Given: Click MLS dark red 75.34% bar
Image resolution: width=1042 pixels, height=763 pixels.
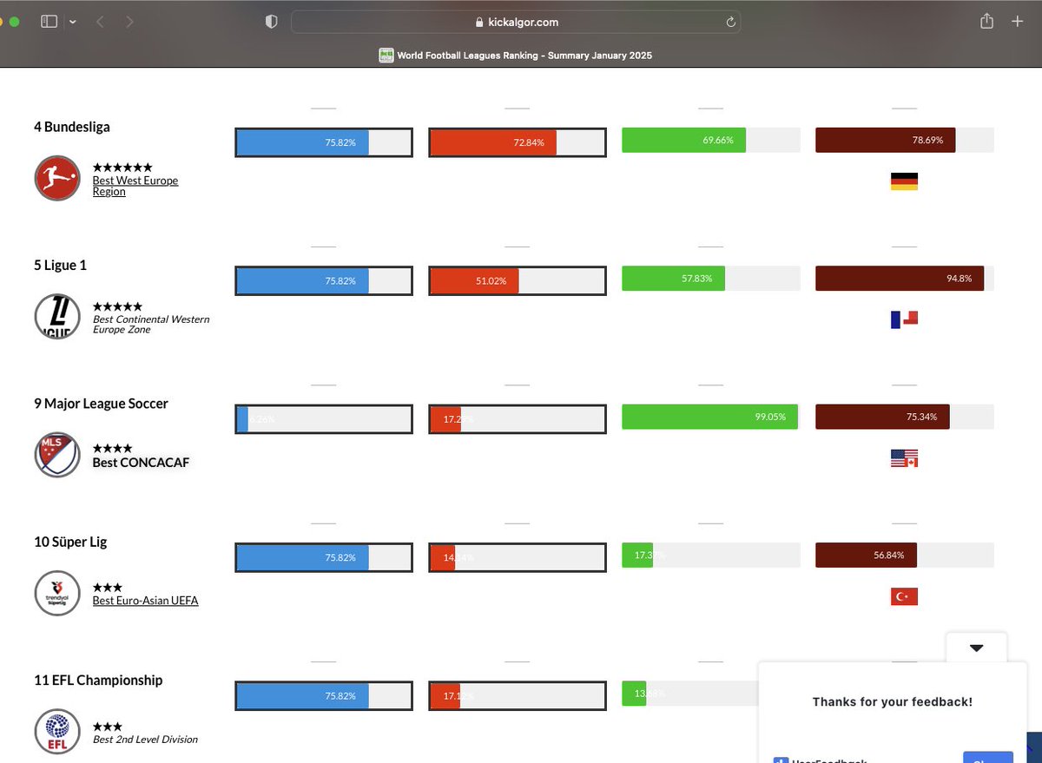Looking at the screenshot, I should pyautogui.click(x=905, y=417).
